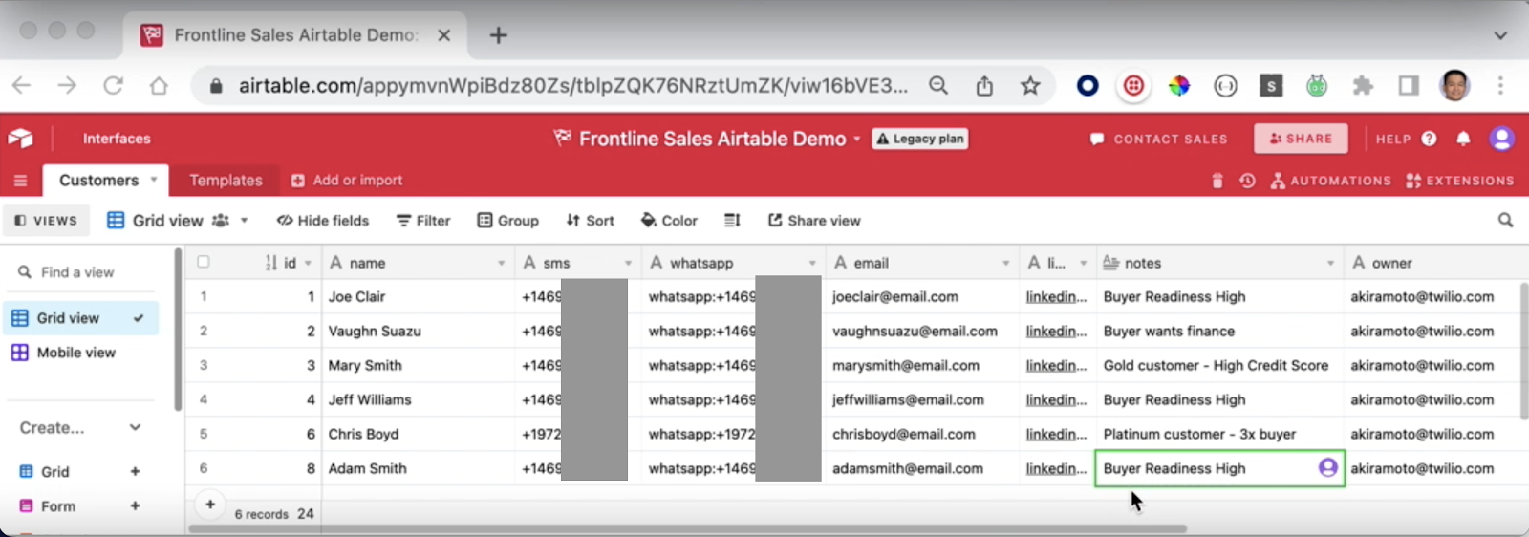Collapse the Create section chevron
Screen dimensions: 1529x537
coord(135,427)
